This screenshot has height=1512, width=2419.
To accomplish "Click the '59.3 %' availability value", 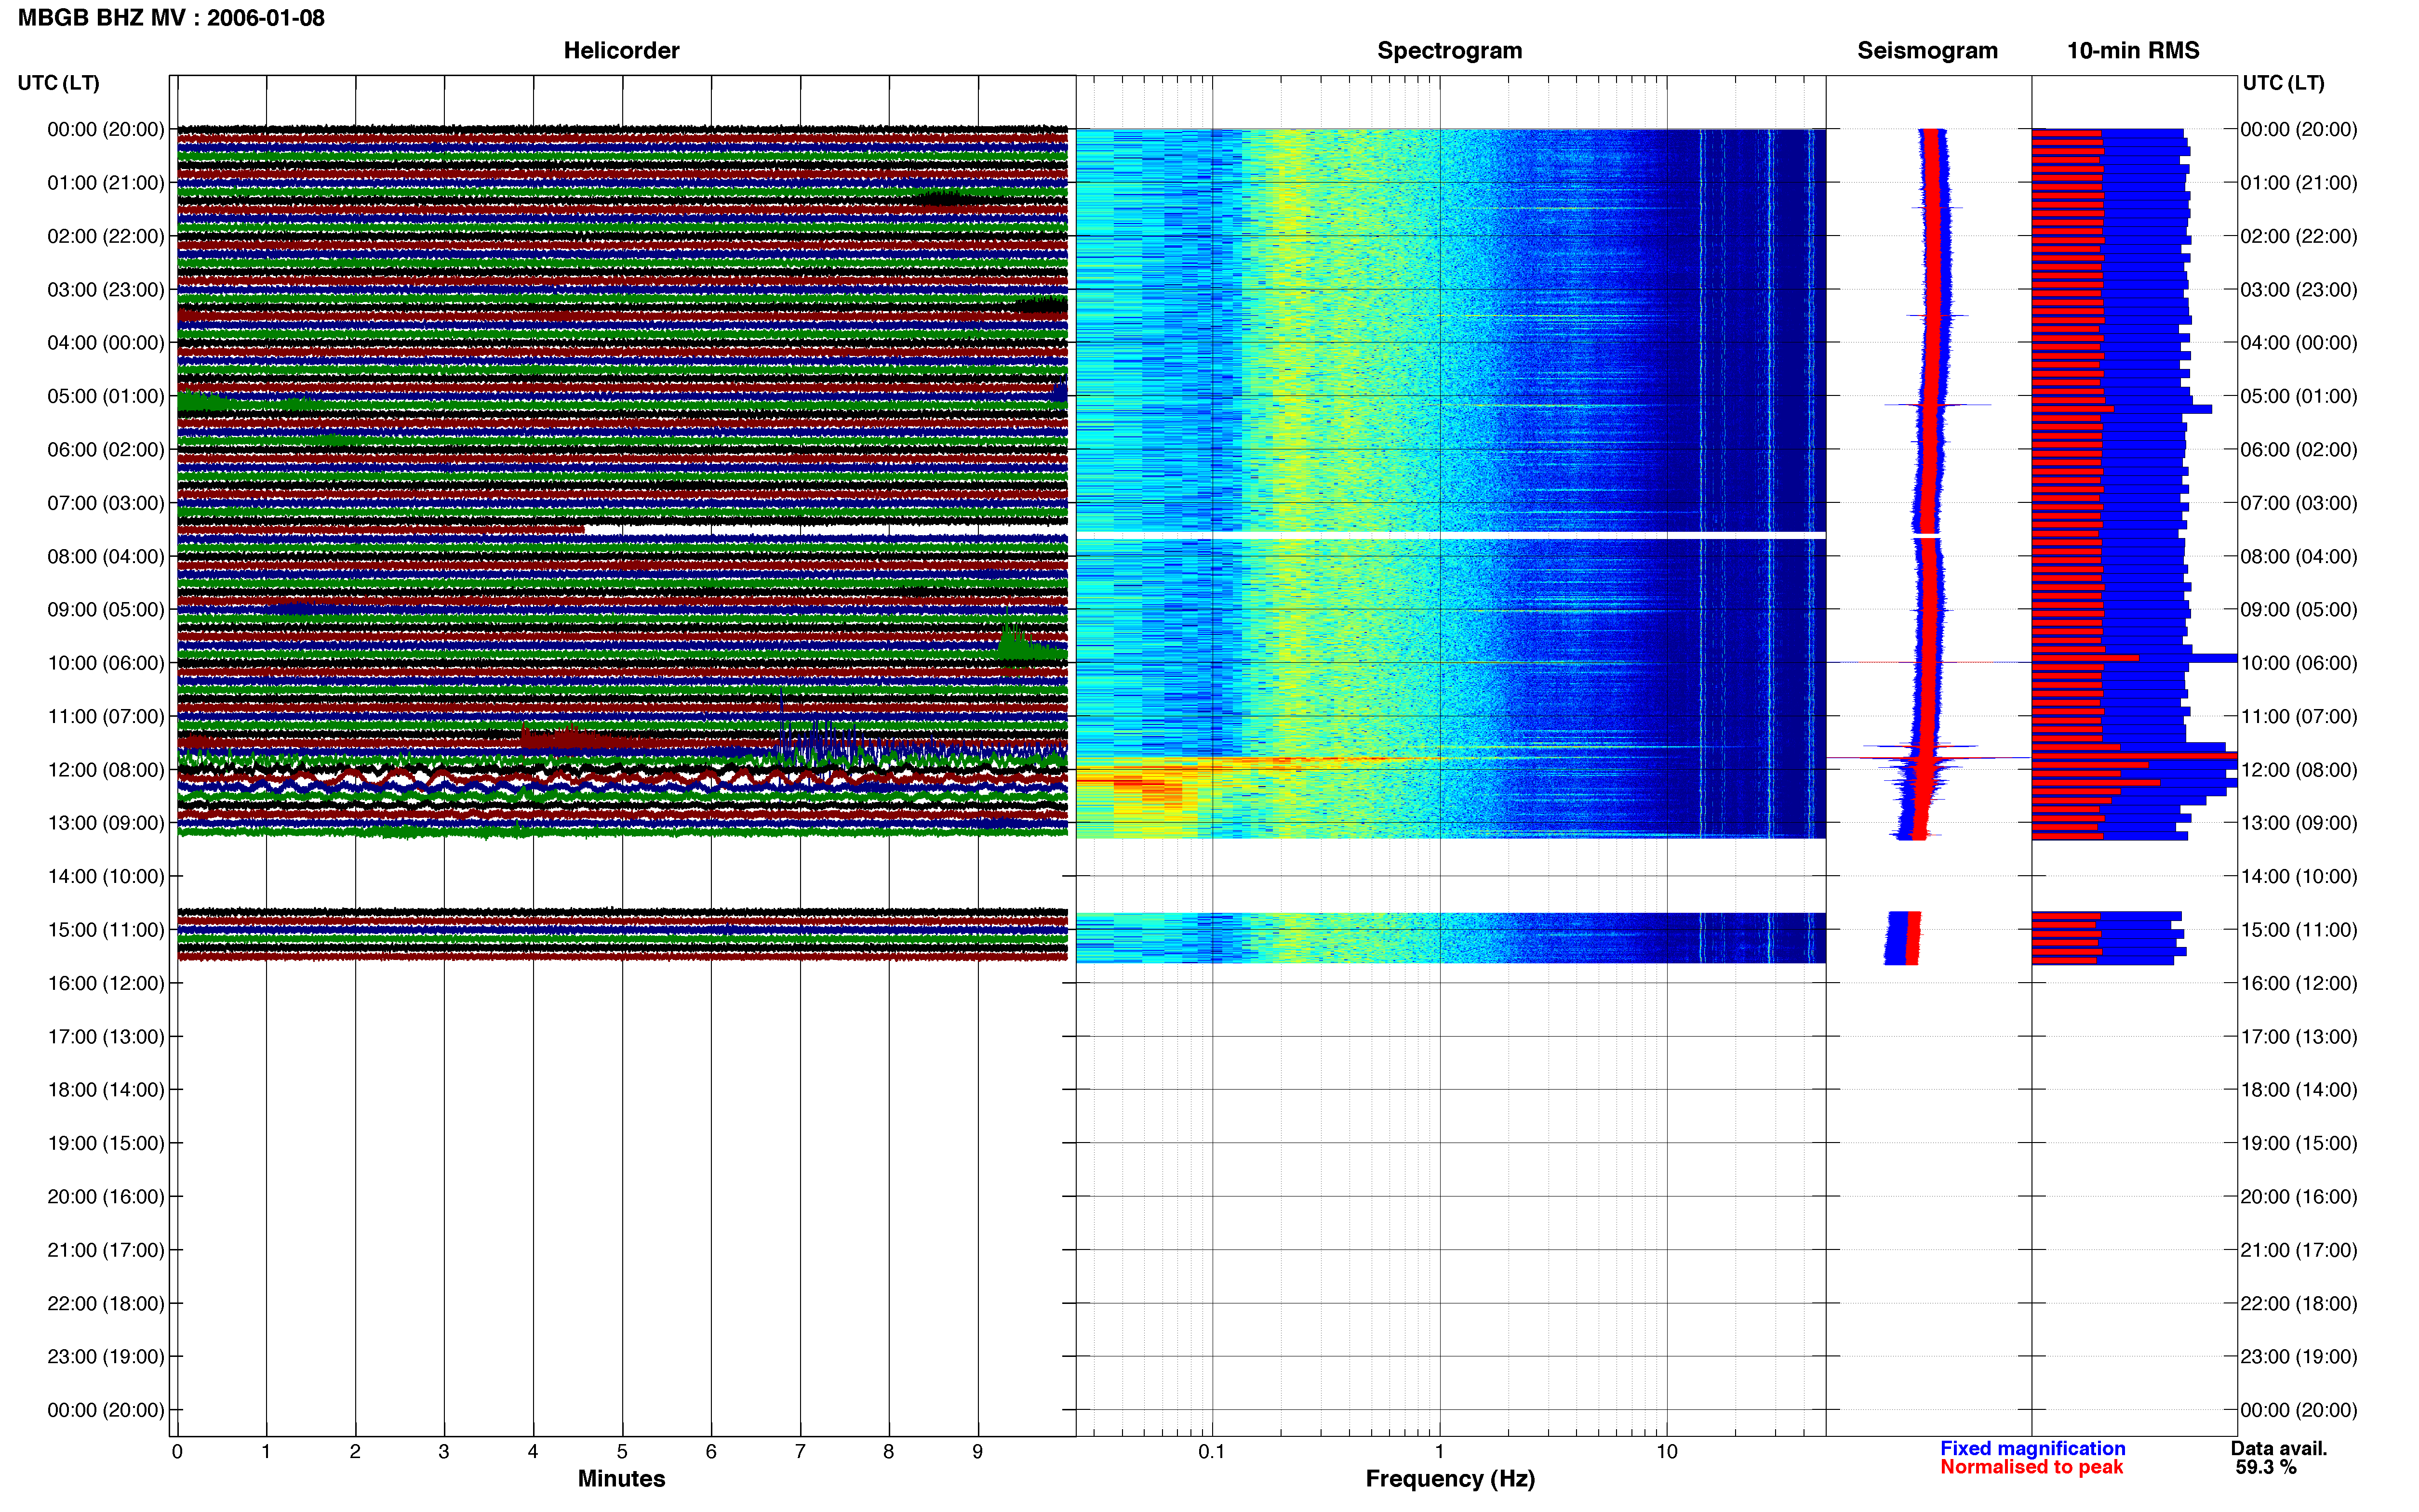I will pyautogui.click(x=2266, y=1468).
